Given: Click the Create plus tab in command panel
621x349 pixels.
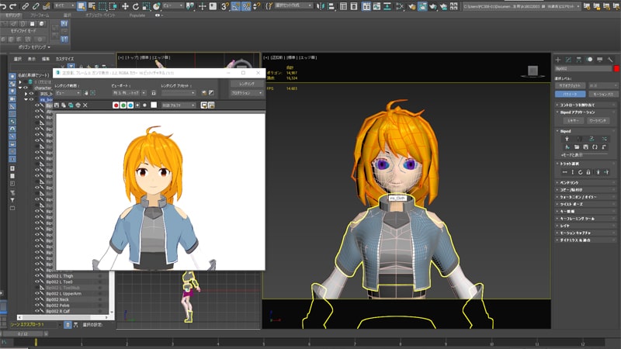Looking at the screenshot, I should tap(557, 59).
